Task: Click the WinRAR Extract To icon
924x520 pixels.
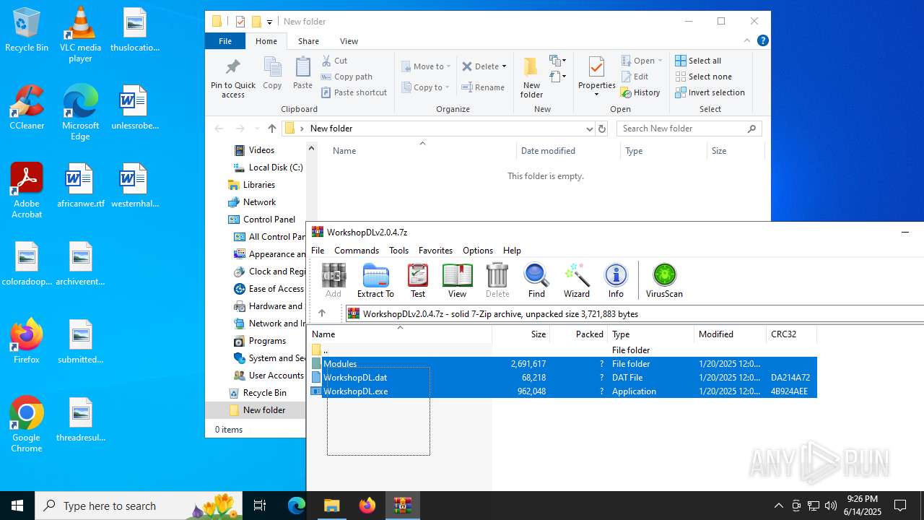Action: [x=375, y=280]
